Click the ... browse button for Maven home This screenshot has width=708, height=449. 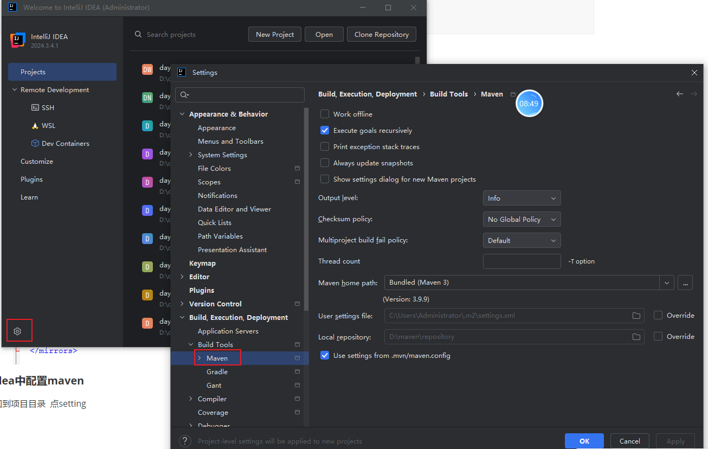tap(685, 283)
